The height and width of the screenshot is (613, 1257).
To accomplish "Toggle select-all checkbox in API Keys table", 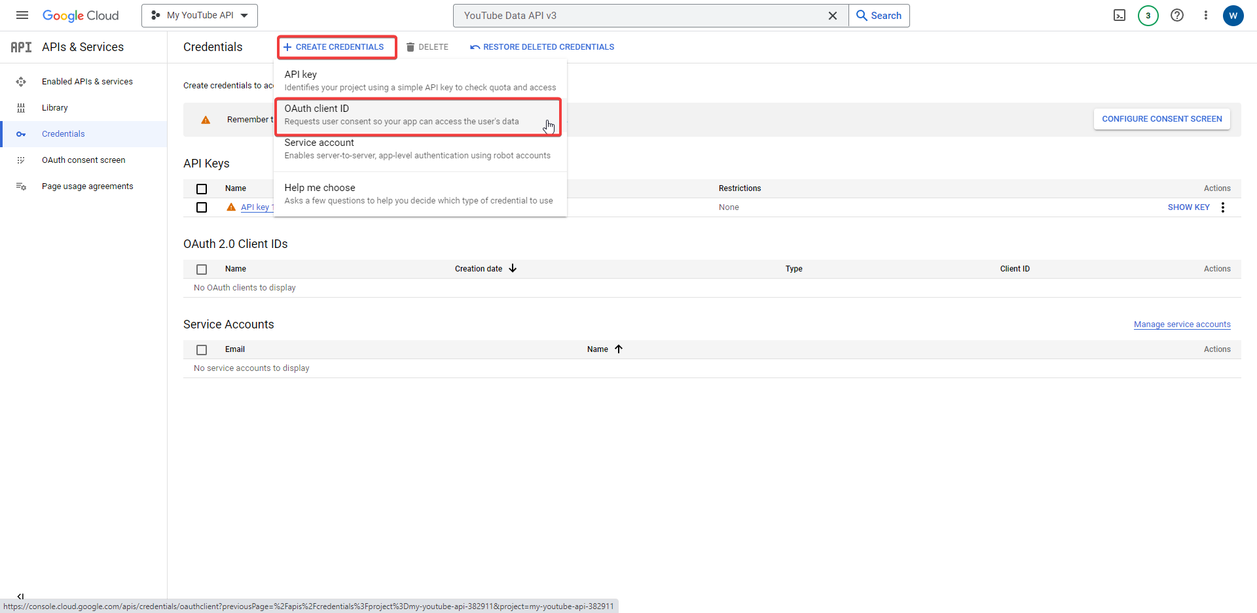I will (x=202, y=189).
